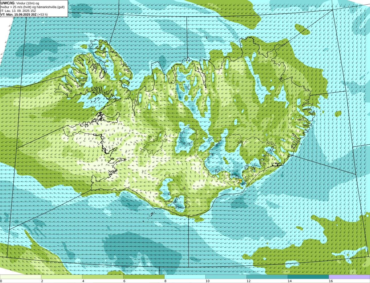Click the legend tick label "4"
Viewport: 370px width, 283px height.
click(83, 281)
